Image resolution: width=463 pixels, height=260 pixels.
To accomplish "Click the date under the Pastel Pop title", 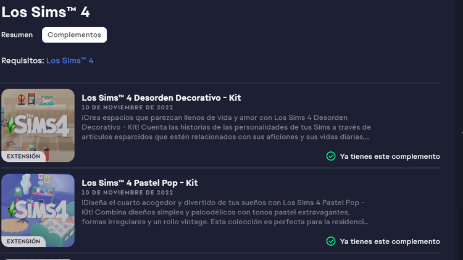I will click(127, 192).
